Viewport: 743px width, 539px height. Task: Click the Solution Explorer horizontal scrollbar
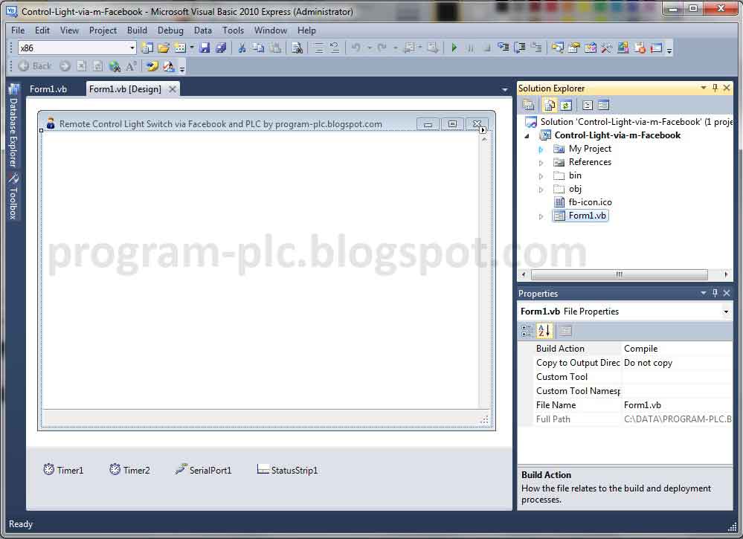[620, 275]
